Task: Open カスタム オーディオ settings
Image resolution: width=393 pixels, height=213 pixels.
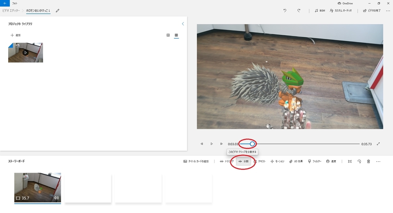Action: (x=341, y=10)
